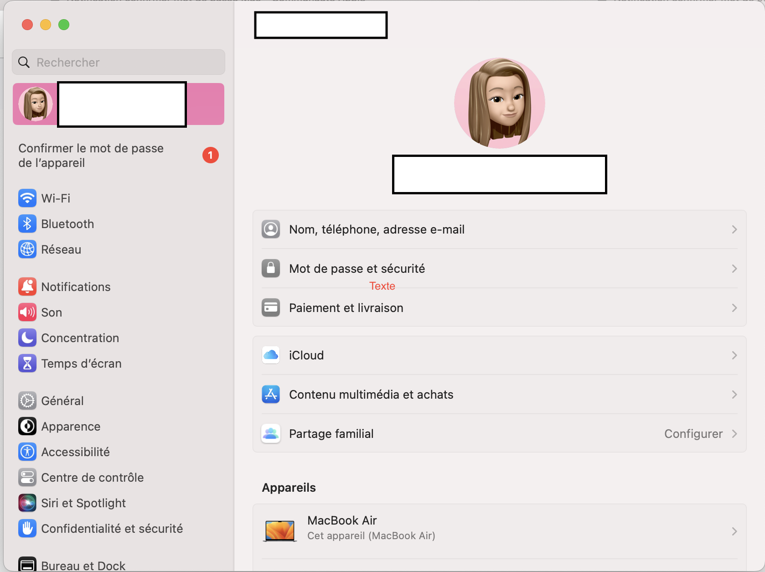
Task: Click the lock icon for Mot de passe
Action: point(271,268)
